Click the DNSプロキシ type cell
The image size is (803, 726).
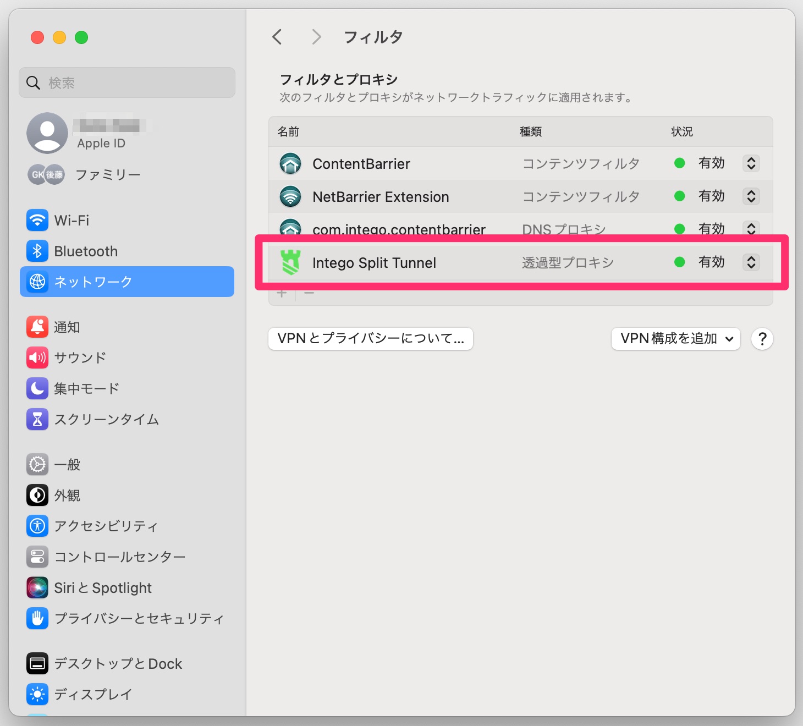[564, 229]
